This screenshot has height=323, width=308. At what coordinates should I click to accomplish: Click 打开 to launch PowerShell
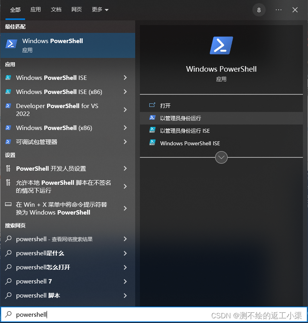221,106
